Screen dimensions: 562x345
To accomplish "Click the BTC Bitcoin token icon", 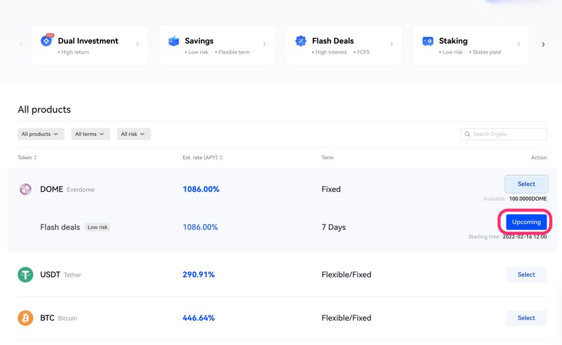I will pyautogui.click(x=26, y=318).
